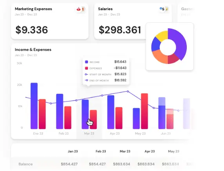
Task: Click the balance line point left of Jun 23 bars
Action: (154, 108)
